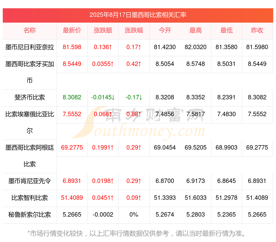This screenshot has height=242, width=276.
Task: Click low value 7.4830
Action: pyautogui.click(x=227, y=114)
